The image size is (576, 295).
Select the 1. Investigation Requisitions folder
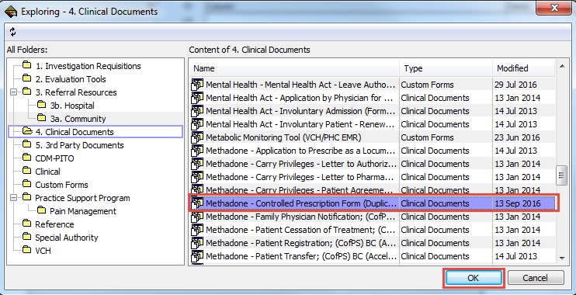tap(88, 66)
